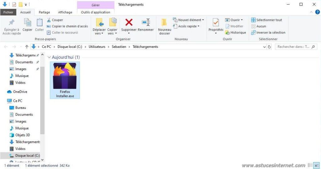
Task: Click Sélectionner tout
Action: coord(266,20)
